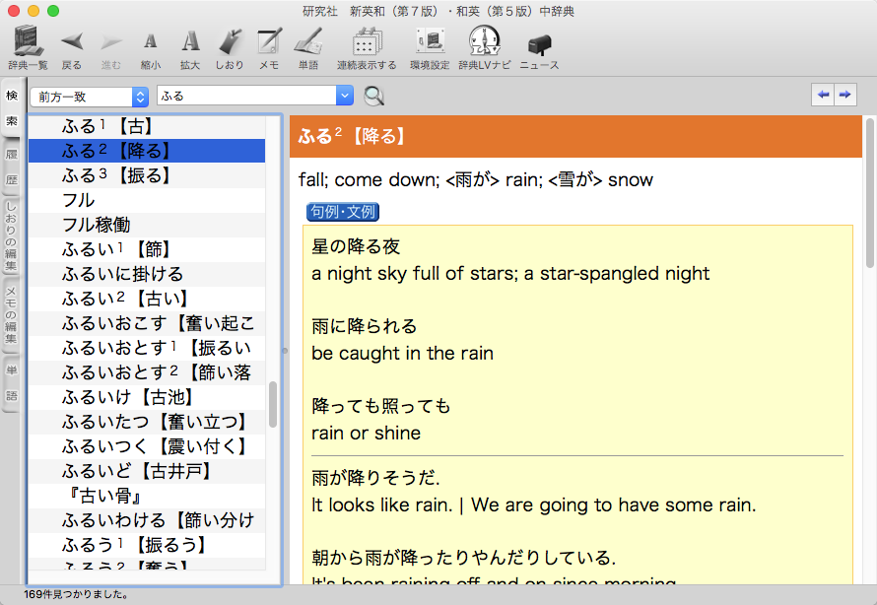Open the 辞典一覧 dictionary list icon
Viewport: 877px width, 605px height.
(28, 41)
